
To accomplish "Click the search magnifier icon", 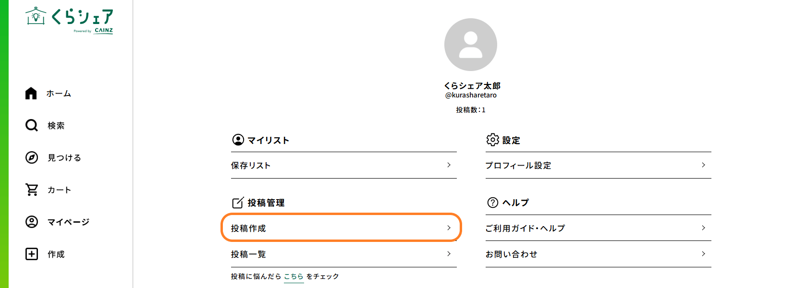I will pyautogui.click(x=32, y=125).
